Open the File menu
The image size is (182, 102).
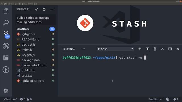(2, 4)
